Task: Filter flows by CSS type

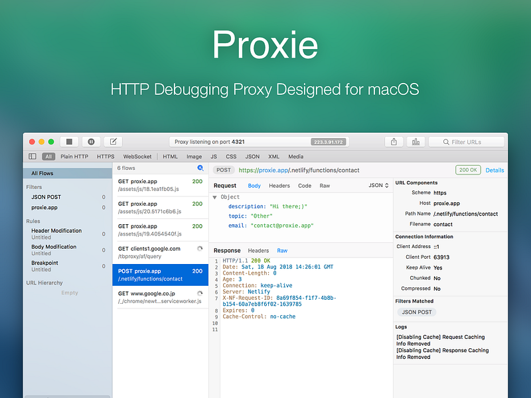Action: pos(231,157)
